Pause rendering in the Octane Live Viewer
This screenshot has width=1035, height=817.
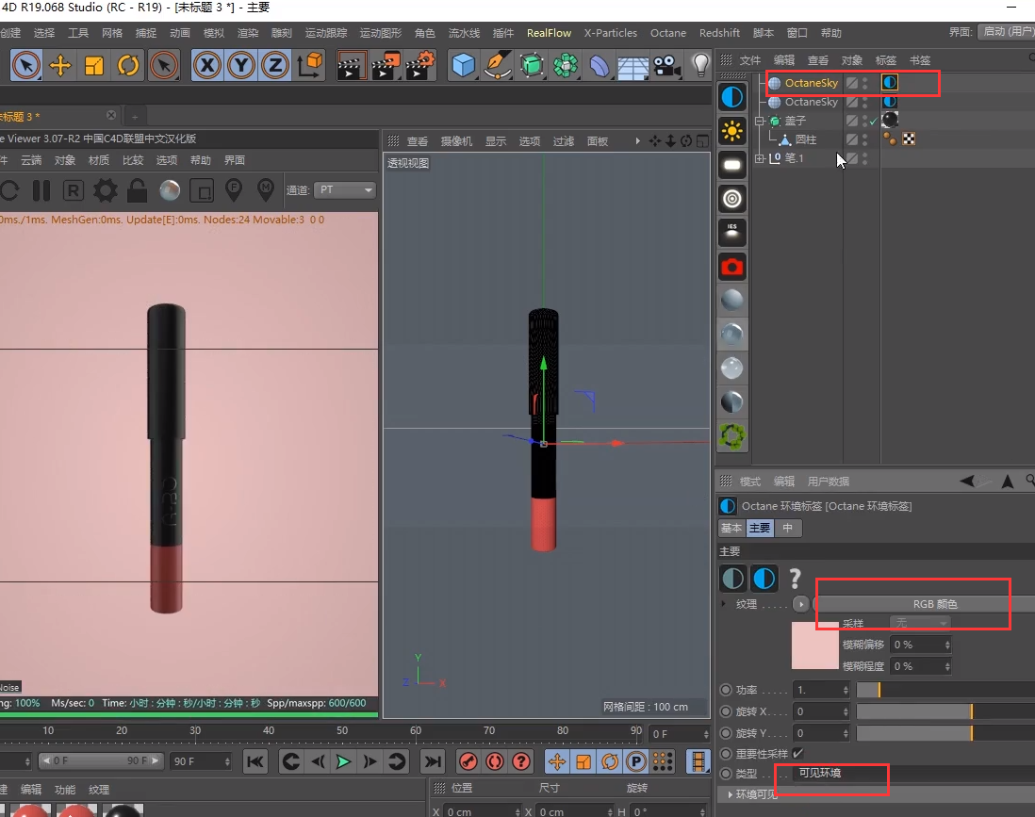41,190
